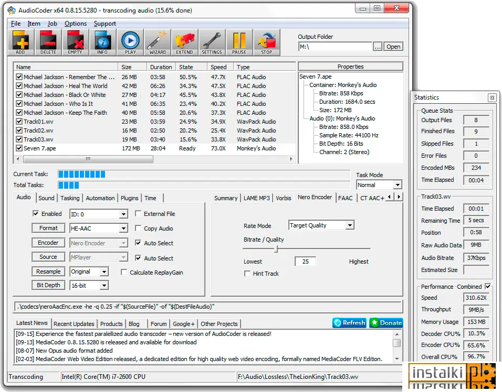Click the EMPTY list toolbar icon
Viewport: 502px width, 392px height.
pyautogui.click(x=75, y=42)
